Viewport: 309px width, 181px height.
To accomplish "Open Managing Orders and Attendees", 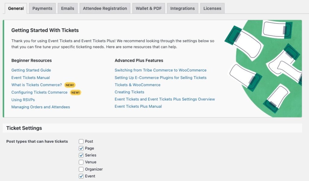I will [x=40, y=107].
